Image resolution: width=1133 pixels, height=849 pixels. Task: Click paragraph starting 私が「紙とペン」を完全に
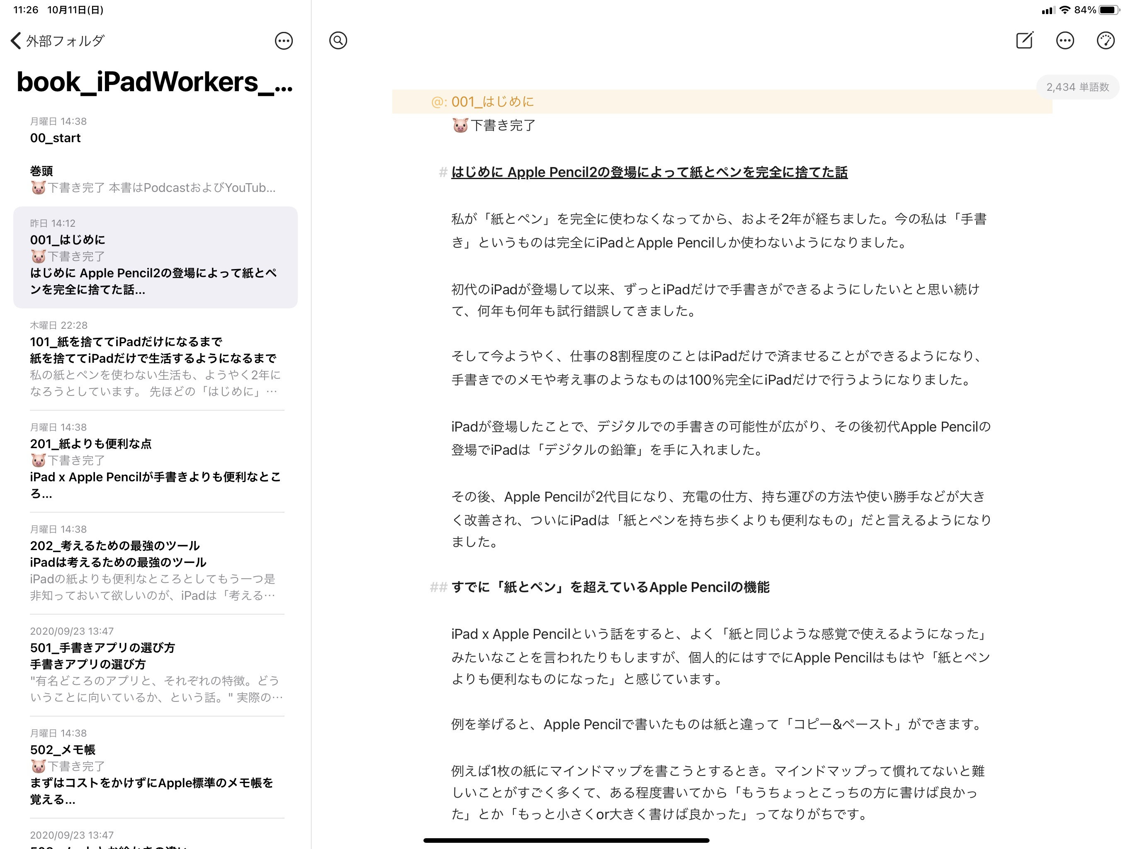click(719, 231)
